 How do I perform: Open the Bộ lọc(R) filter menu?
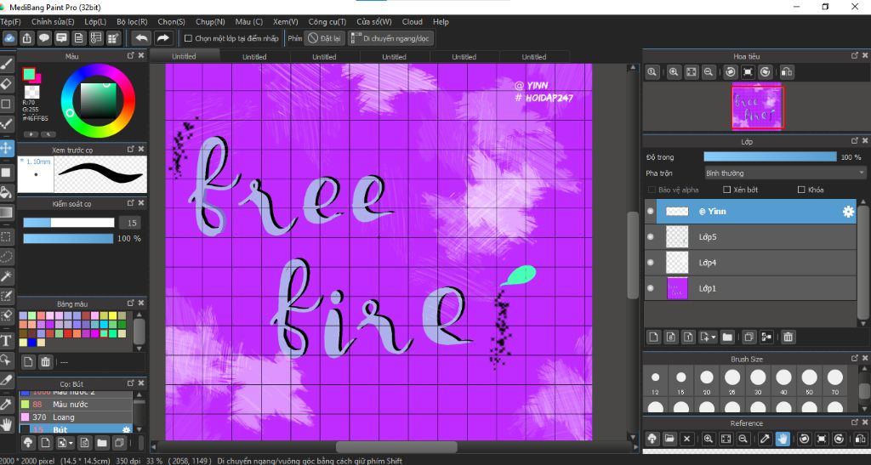tap(132, 21)
